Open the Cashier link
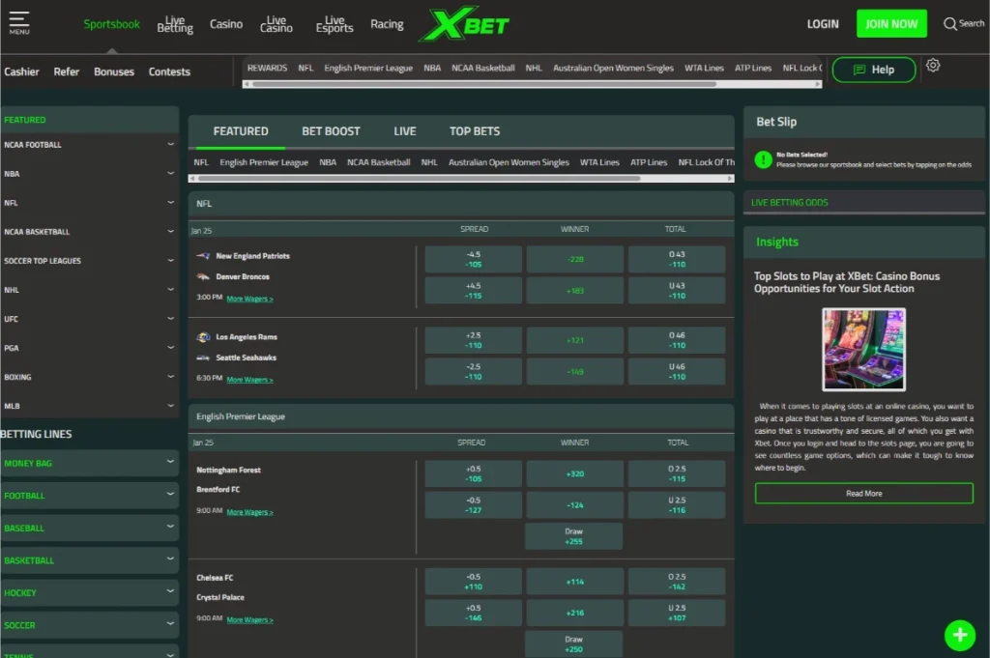The width and height of the screenshot is (990, 658). point(21,72)
